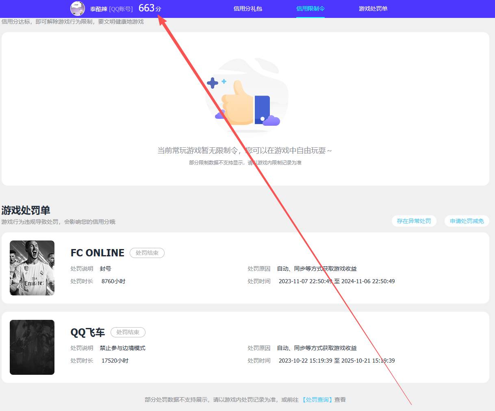495x411 pixels.
Task: Click the QQ飞车 title
Action: (x=87, y=332)
